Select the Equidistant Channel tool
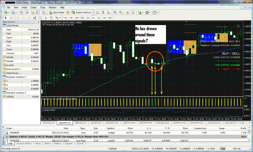This screenshot has width=253, height=152. click(34, 18)
